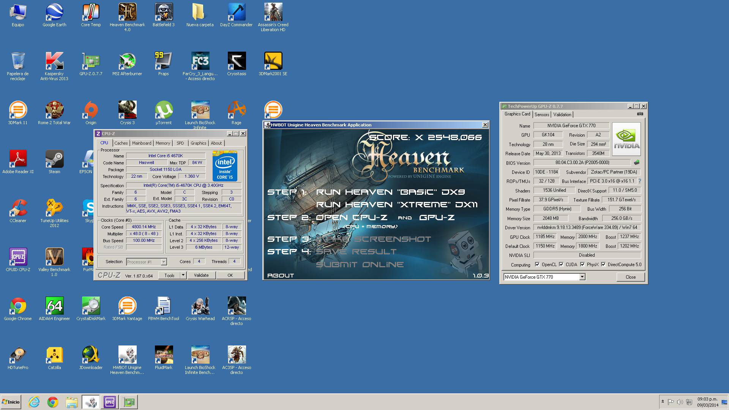Image resolution: width=729 pixels, height=410 pixels.
Task: Switch to the Sensors tab in GPU-Z
Action: point(542,115)
